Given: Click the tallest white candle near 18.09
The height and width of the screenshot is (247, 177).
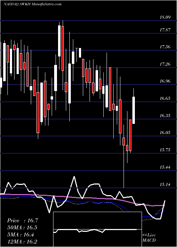Looking at the screenshot, I should tap(59, 41).
